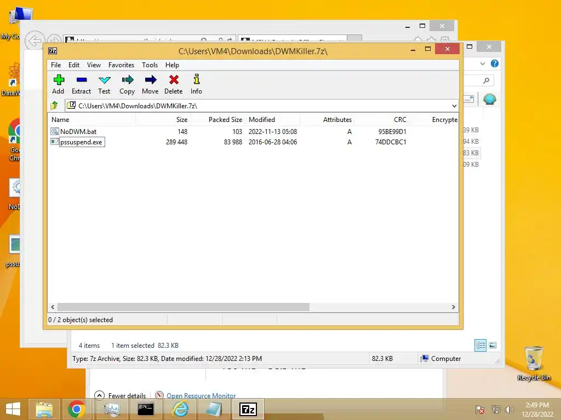
Task: Sort by the Attributes column header
Action: [328, 120]
